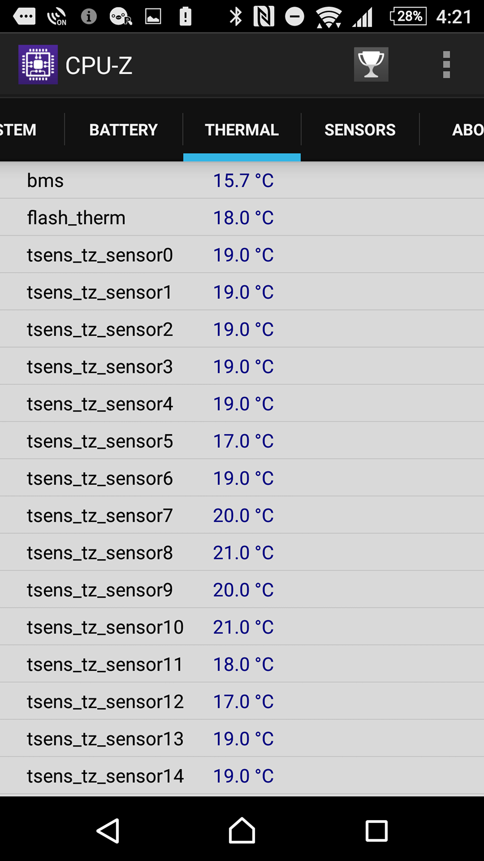Tap the NFC status bar icon
Viewport: 484px width, 861px height.
(x=264, y=17)
